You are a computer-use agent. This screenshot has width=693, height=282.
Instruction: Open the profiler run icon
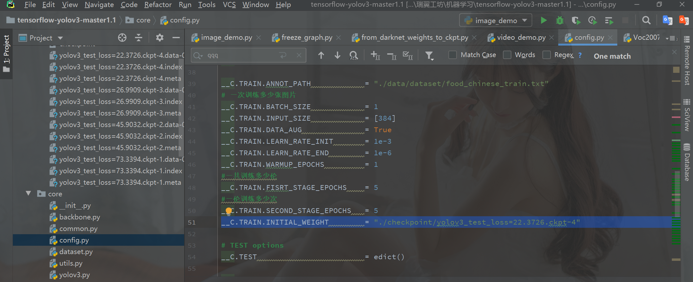(593, 21)
